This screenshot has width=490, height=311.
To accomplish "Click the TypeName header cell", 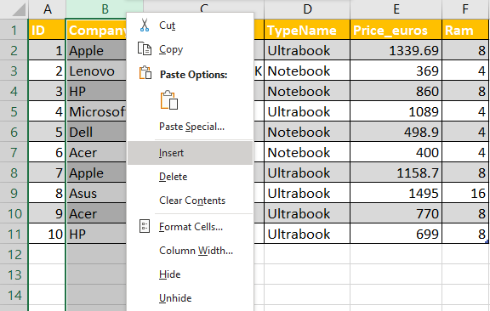I will (x=307, y=30).
